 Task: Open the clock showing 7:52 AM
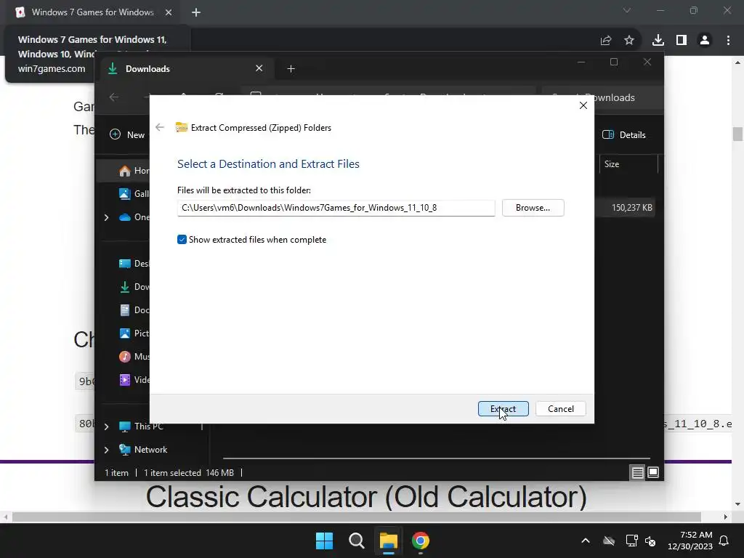tap(690, 541)
